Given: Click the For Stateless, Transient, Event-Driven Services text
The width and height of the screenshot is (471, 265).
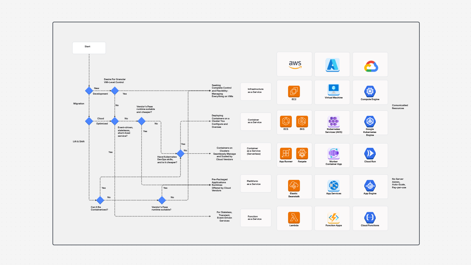Looking at the screenshot, I should [x=224, y=216].
